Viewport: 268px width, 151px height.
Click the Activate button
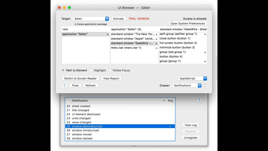pyautogui.click(x=118, y=18)
